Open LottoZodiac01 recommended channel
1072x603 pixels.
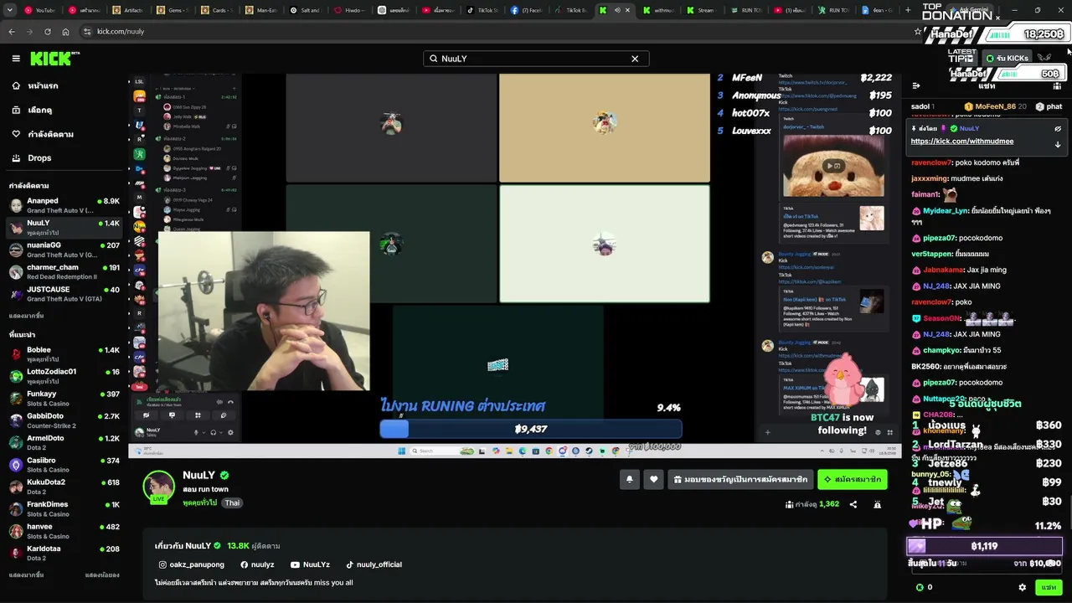(x=64, y=376)
